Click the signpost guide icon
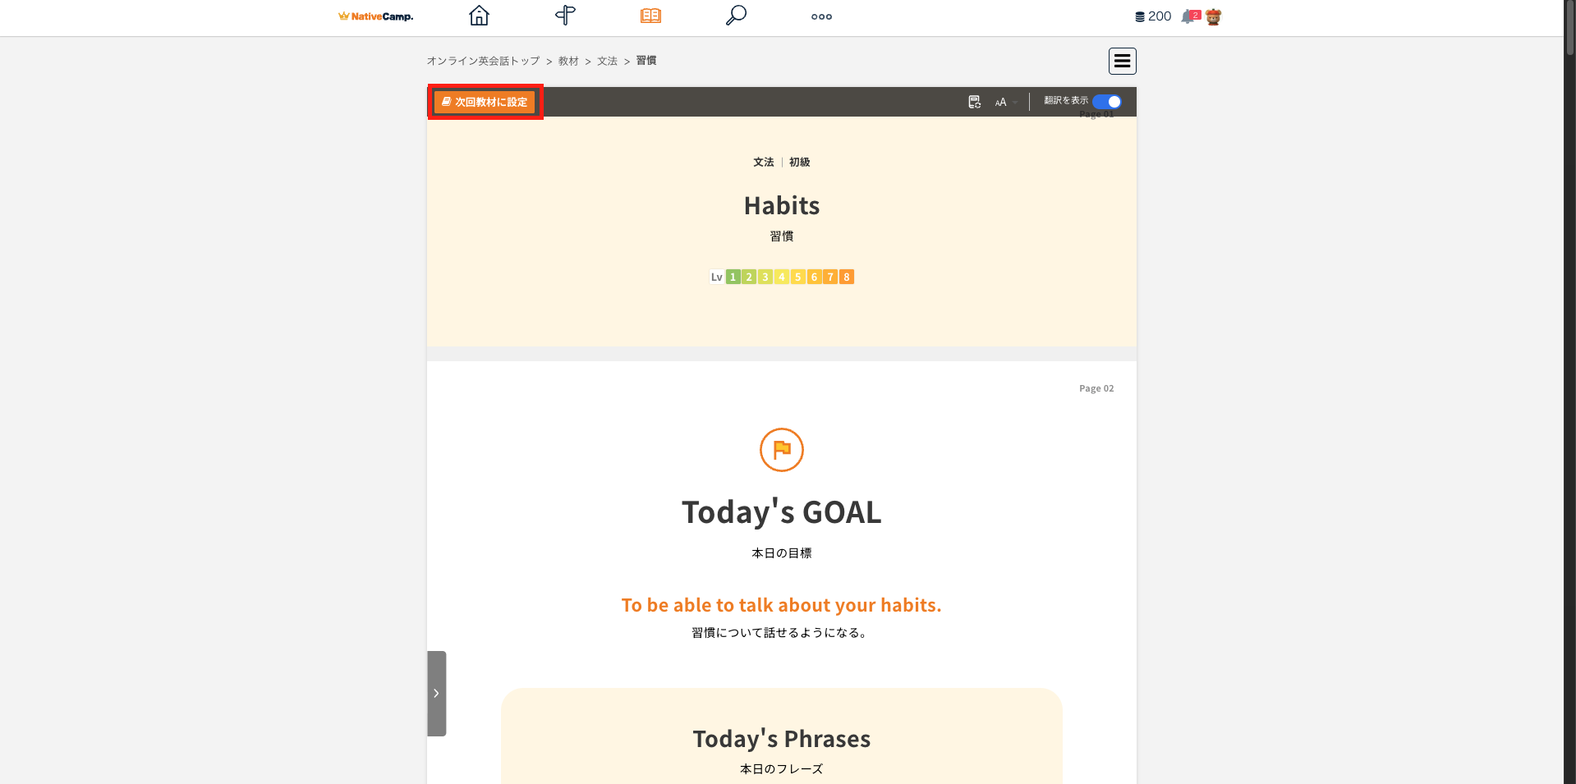1576x784 pixels. pyautogui.click(x=565, y=16)
